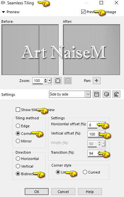Click the reset to default arrow icon
The image size is (124, 197).
[x=116, y=94]
